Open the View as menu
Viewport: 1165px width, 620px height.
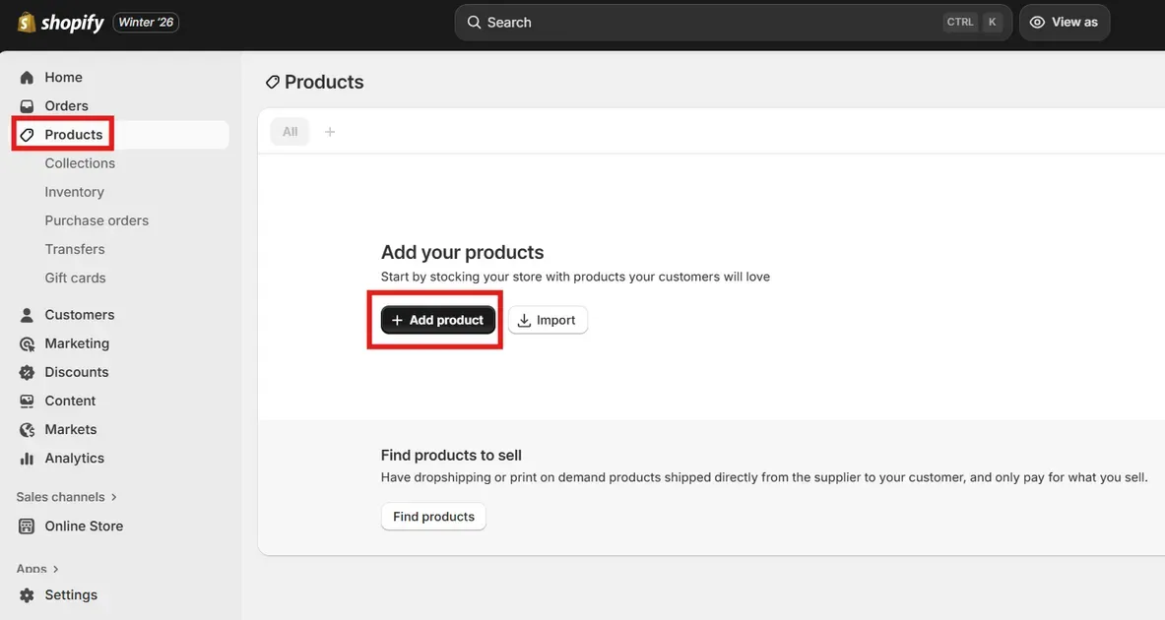click(1065, 21)
